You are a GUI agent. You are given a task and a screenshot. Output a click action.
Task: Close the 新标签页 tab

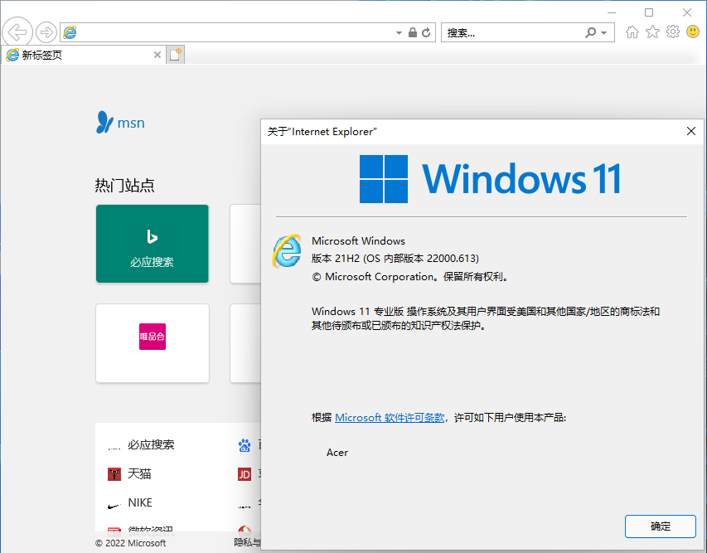[157, 55]
